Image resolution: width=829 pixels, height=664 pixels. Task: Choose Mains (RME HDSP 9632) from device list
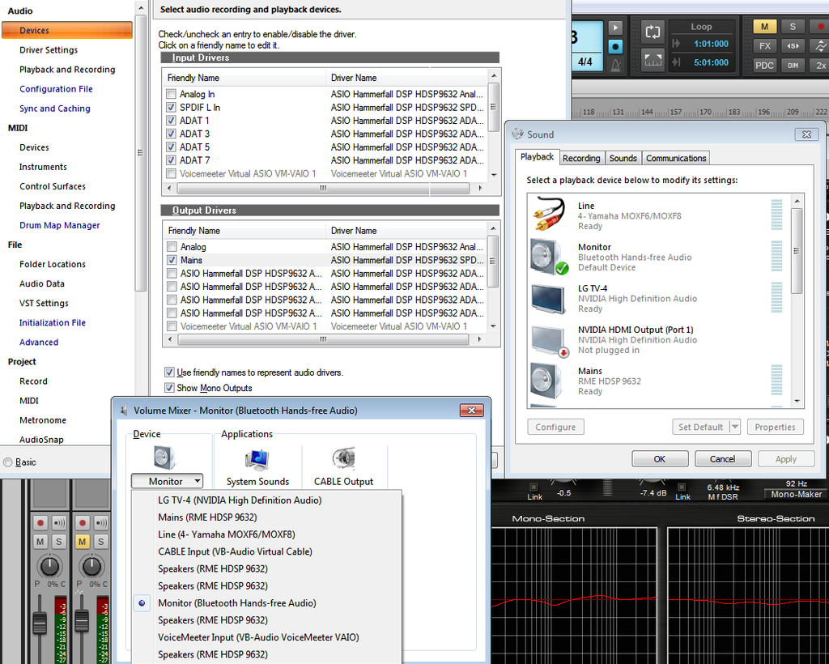[x=207, y=517]
